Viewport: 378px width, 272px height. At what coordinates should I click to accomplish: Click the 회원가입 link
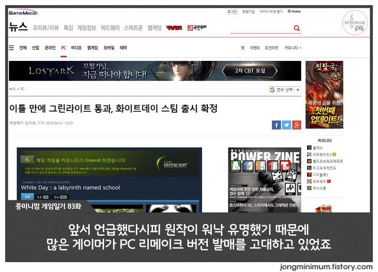click(248, 11)
